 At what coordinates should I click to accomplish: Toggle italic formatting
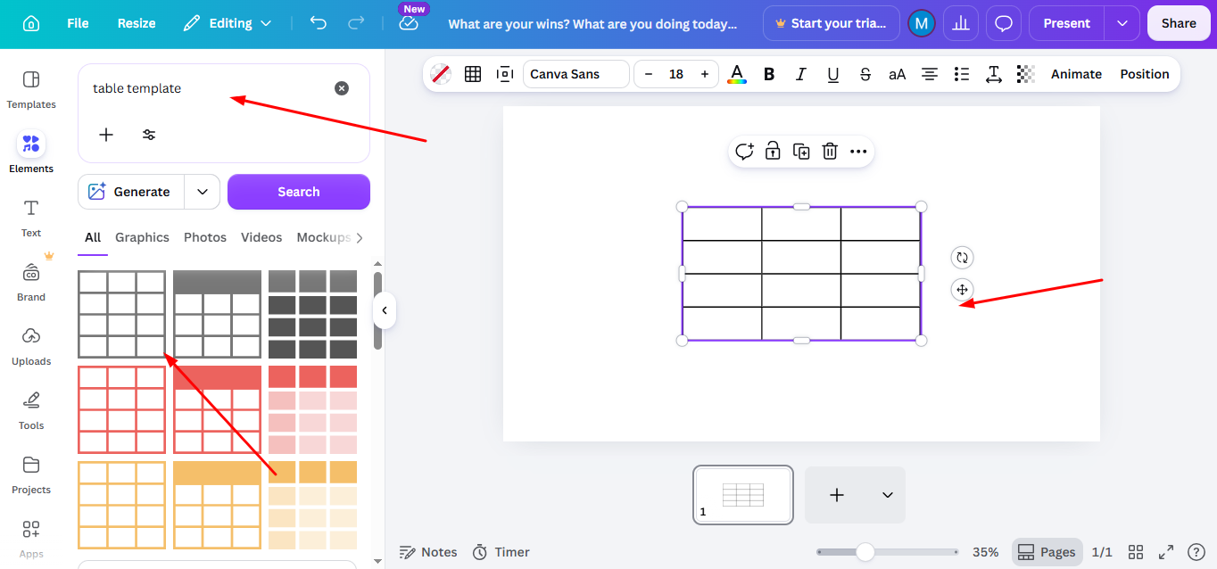(x=801, y=74)
